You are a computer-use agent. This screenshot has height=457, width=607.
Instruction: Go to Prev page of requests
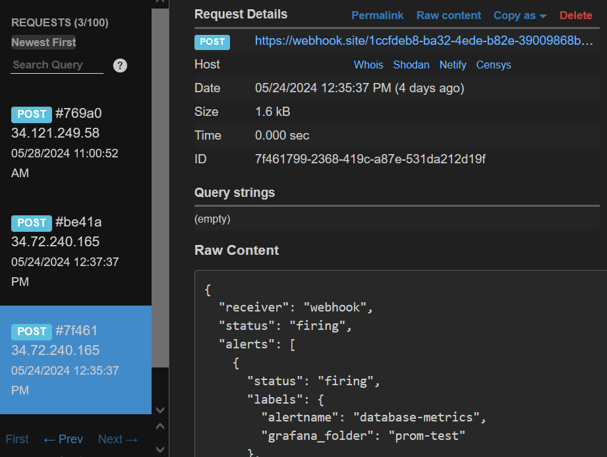[63, 439]
